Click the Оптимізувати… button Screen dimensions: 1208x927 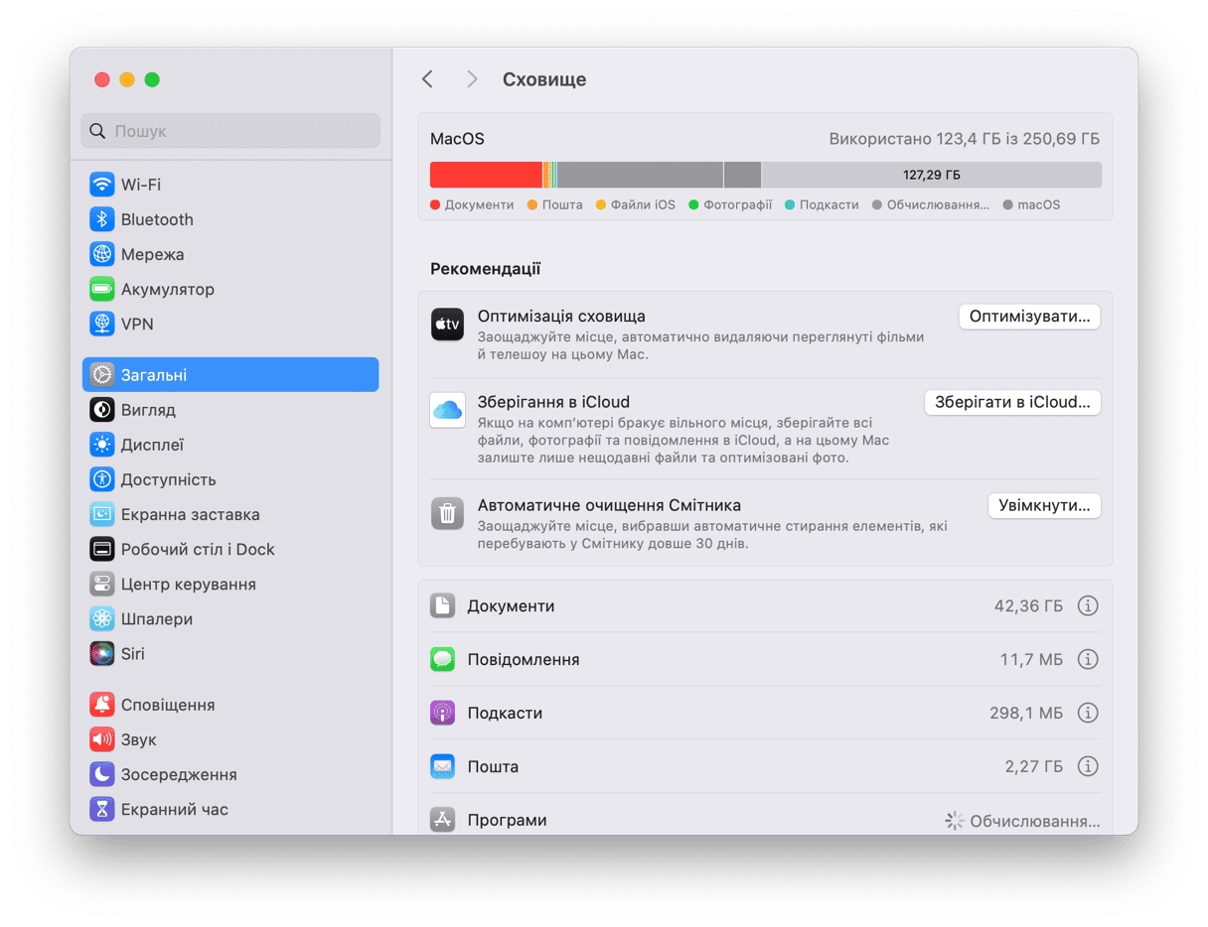click(1029, 317)
